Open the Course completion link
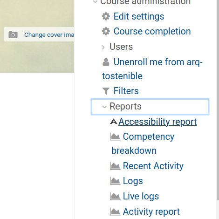 152,31
